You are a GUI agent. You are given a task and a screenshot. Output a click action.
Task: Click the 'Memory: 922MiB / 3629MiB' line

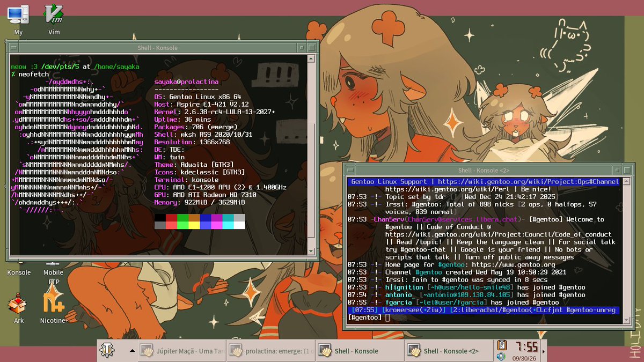200,202
